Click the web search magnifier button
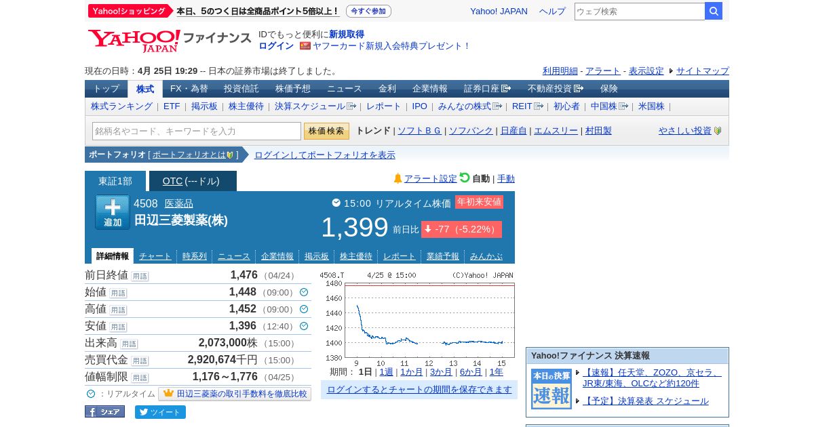This screenshot has height=427, width=814. (714, 11)
